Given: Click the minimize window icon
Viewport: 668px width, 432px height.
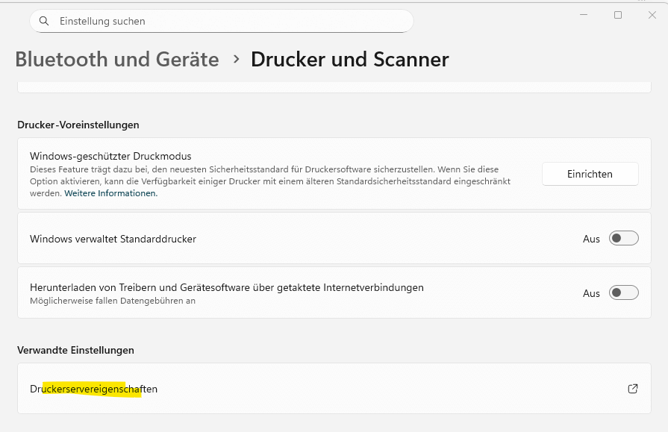Looking at the screenshot, I should coord(583,14).
